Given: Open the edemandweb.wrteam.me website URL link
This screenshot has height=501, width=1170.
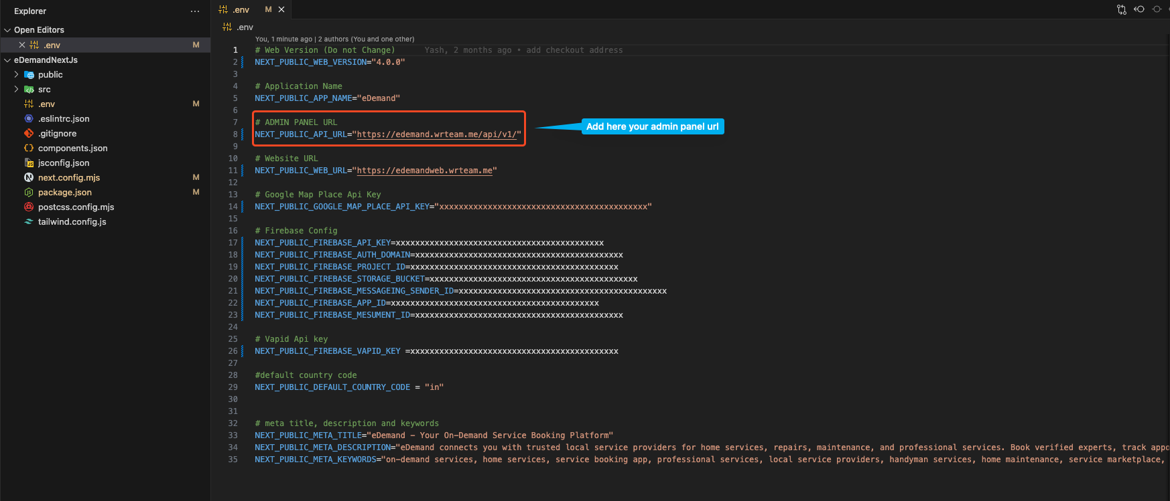Looking at the screenshot, I should pos(425,171).
